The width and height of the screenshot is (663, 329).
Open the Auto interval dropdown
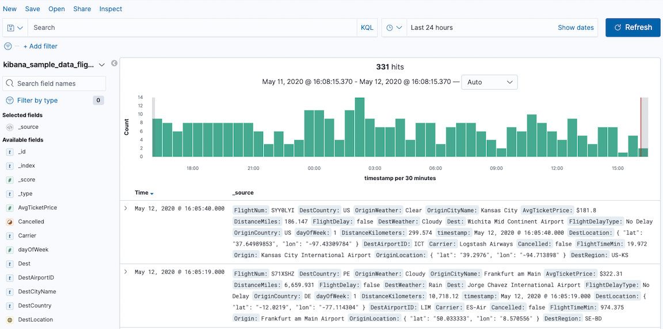[489, 82]
